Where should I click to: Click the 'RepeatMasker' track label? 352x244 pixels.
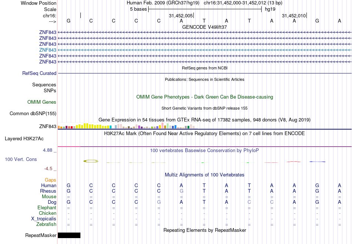[x=41, y=236]
